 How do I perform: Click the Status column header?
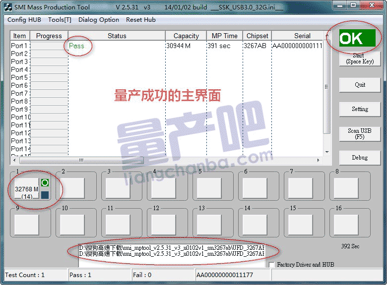click(x=117, y=36)
